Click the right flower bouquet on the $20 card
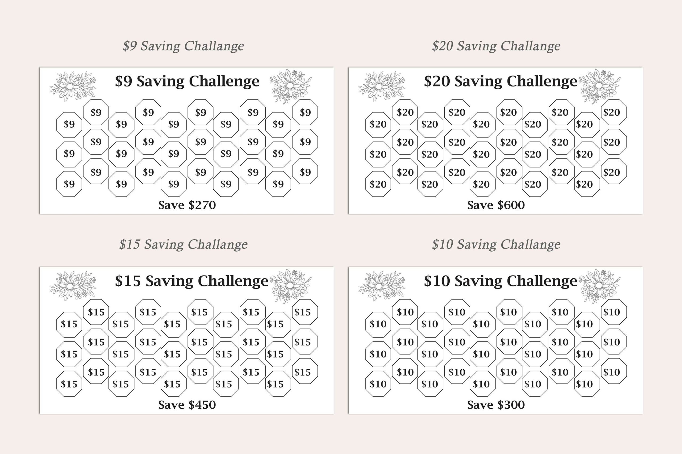682x454 pixels. click(x=599, y=86)
